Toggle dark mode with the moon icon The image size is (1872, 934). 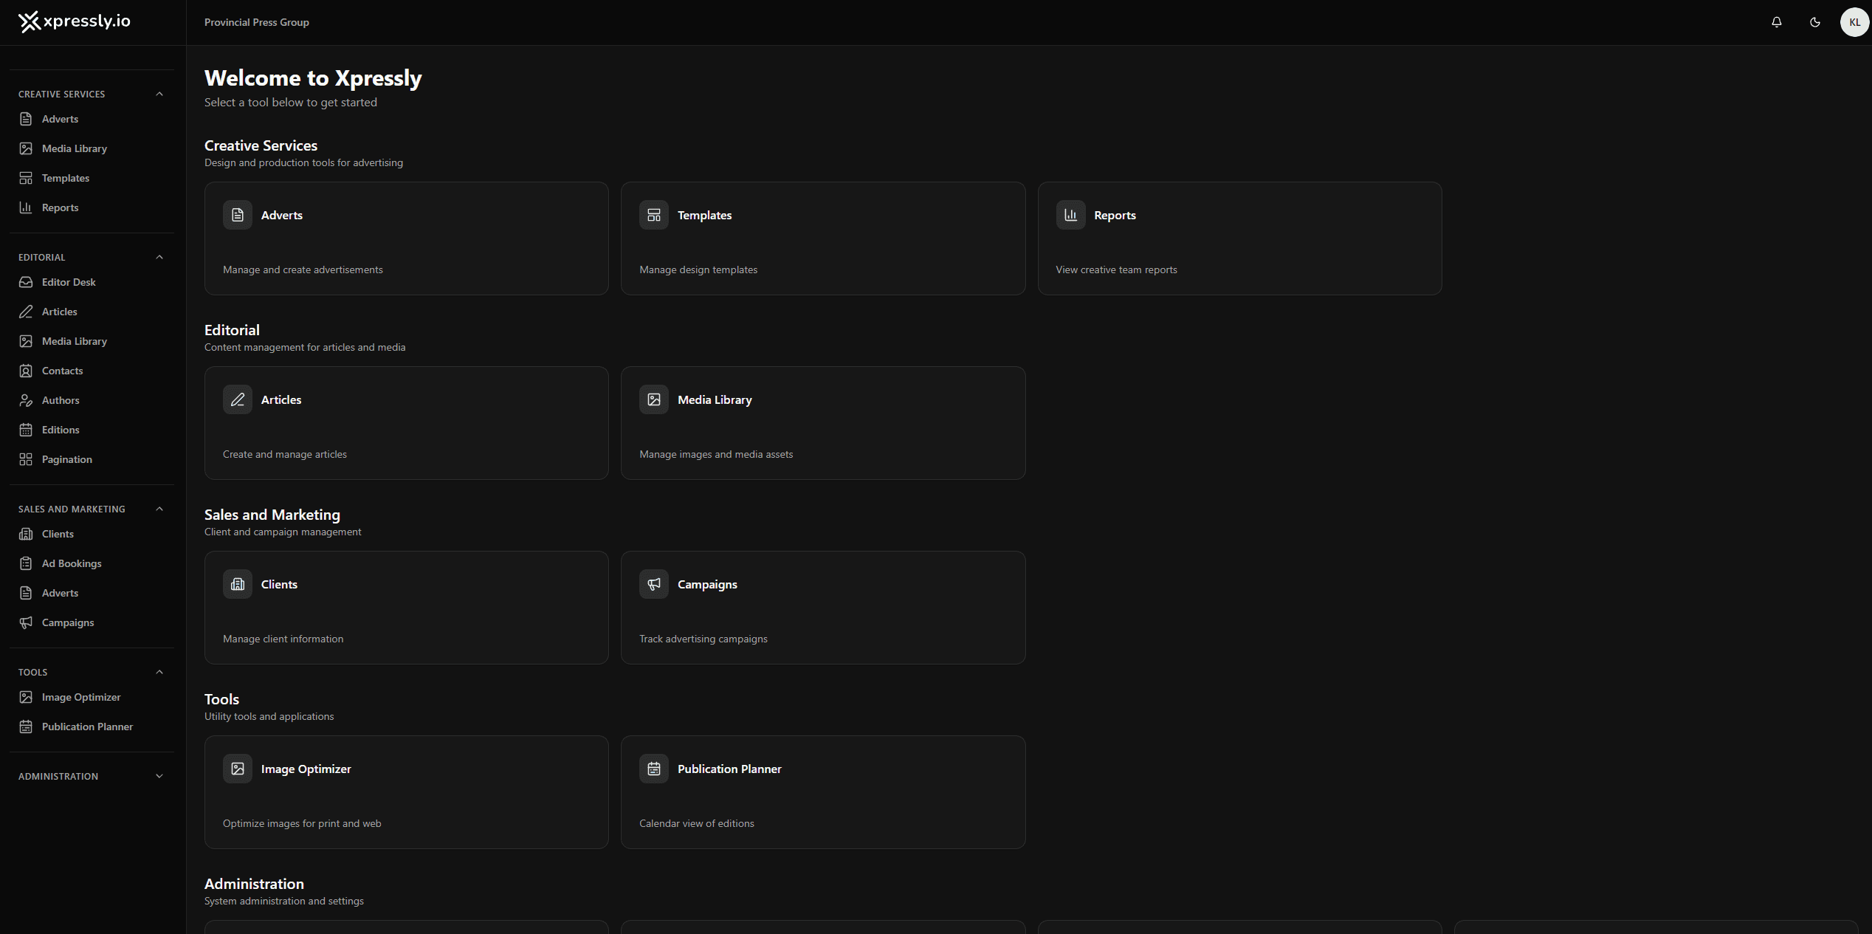1815,22
